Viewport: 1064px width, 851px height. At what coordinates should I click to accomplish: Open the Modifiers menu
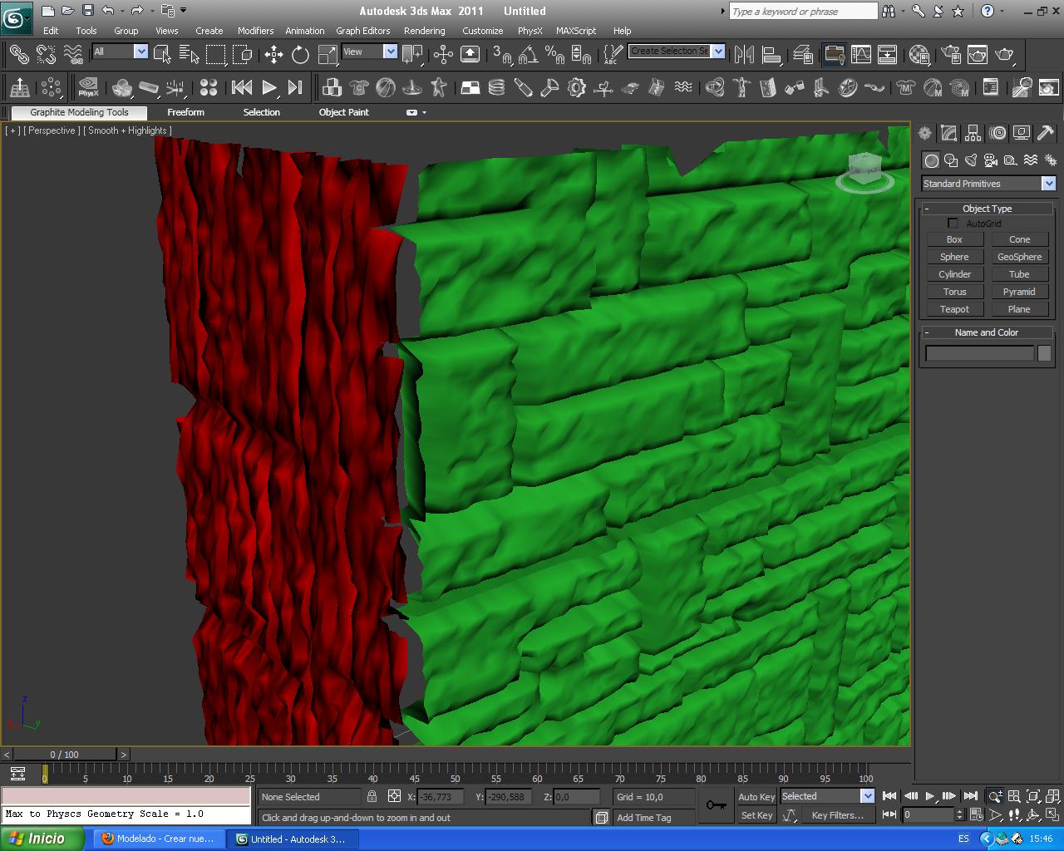click(255, 31)
